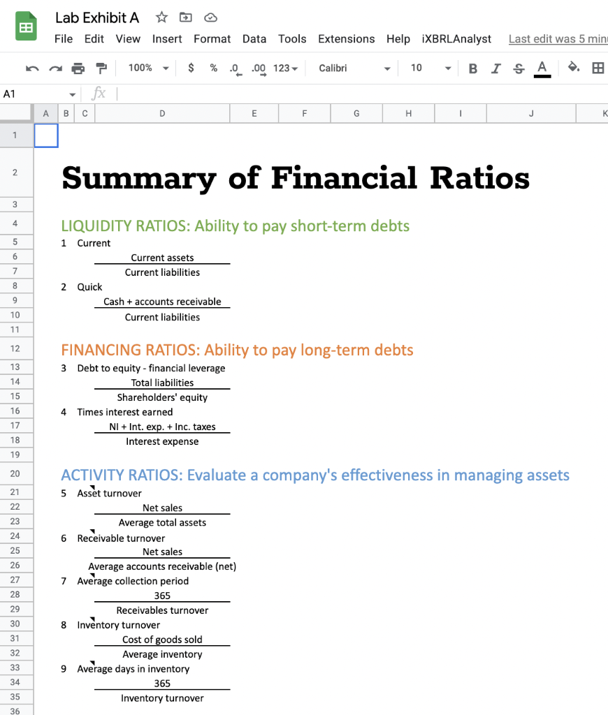608x715 pixels.
Task: Select the 'Asset turnover' cell with note
Action: coord(109,494)
